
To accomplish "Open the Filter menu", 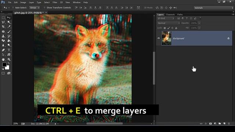I will click(55, 3).
